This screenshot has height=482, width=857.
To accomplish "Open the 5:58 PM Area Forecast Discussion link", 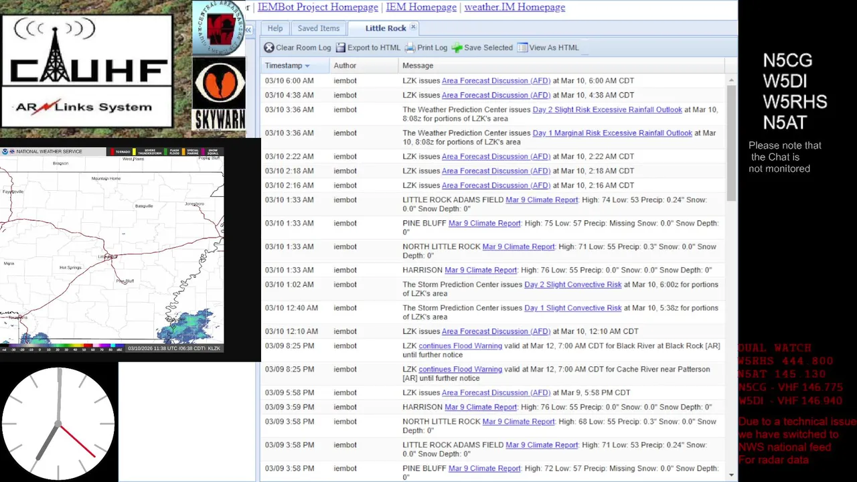I will tap(496, 393).
